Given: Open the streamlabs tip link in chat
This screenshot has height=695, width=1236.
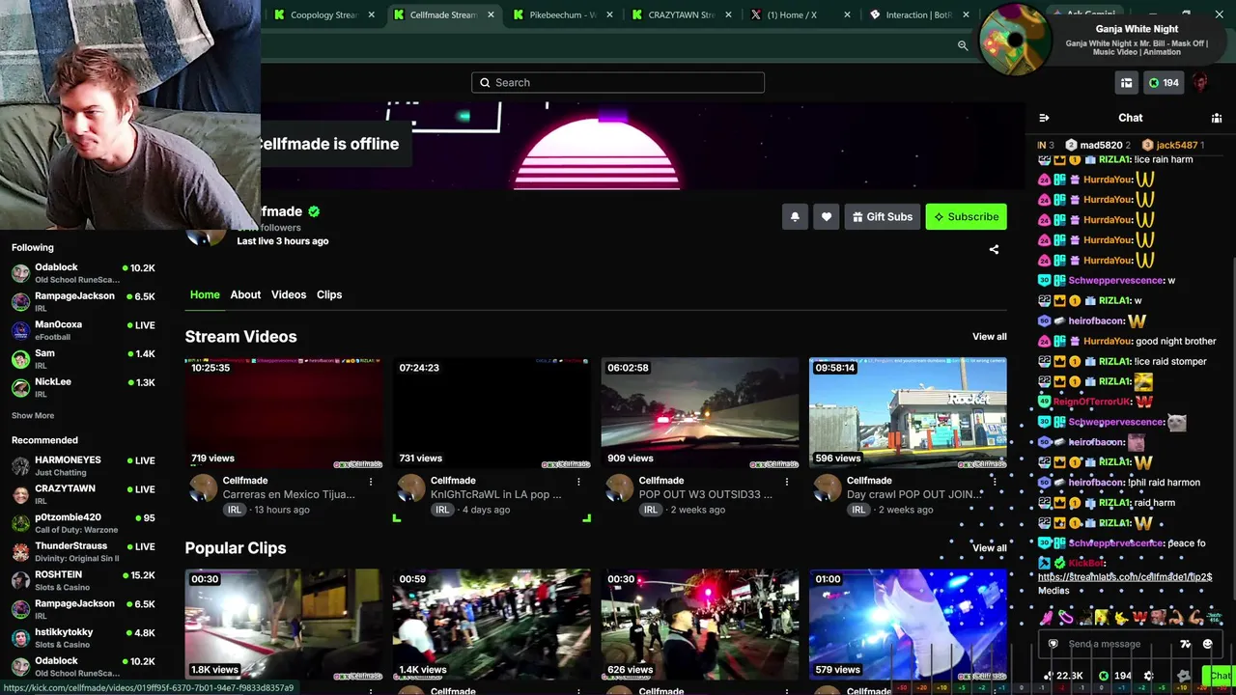Looking at the screenshot, I should 1125,577.
